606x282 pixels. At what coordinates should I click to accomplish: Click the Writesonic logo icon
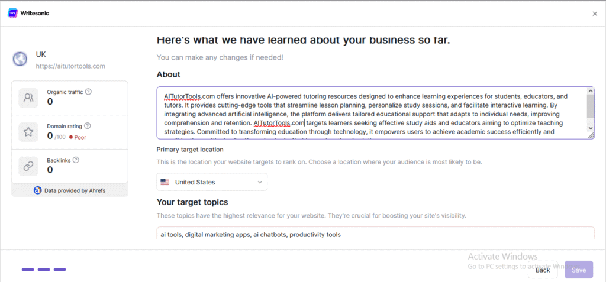coord(13,13)
